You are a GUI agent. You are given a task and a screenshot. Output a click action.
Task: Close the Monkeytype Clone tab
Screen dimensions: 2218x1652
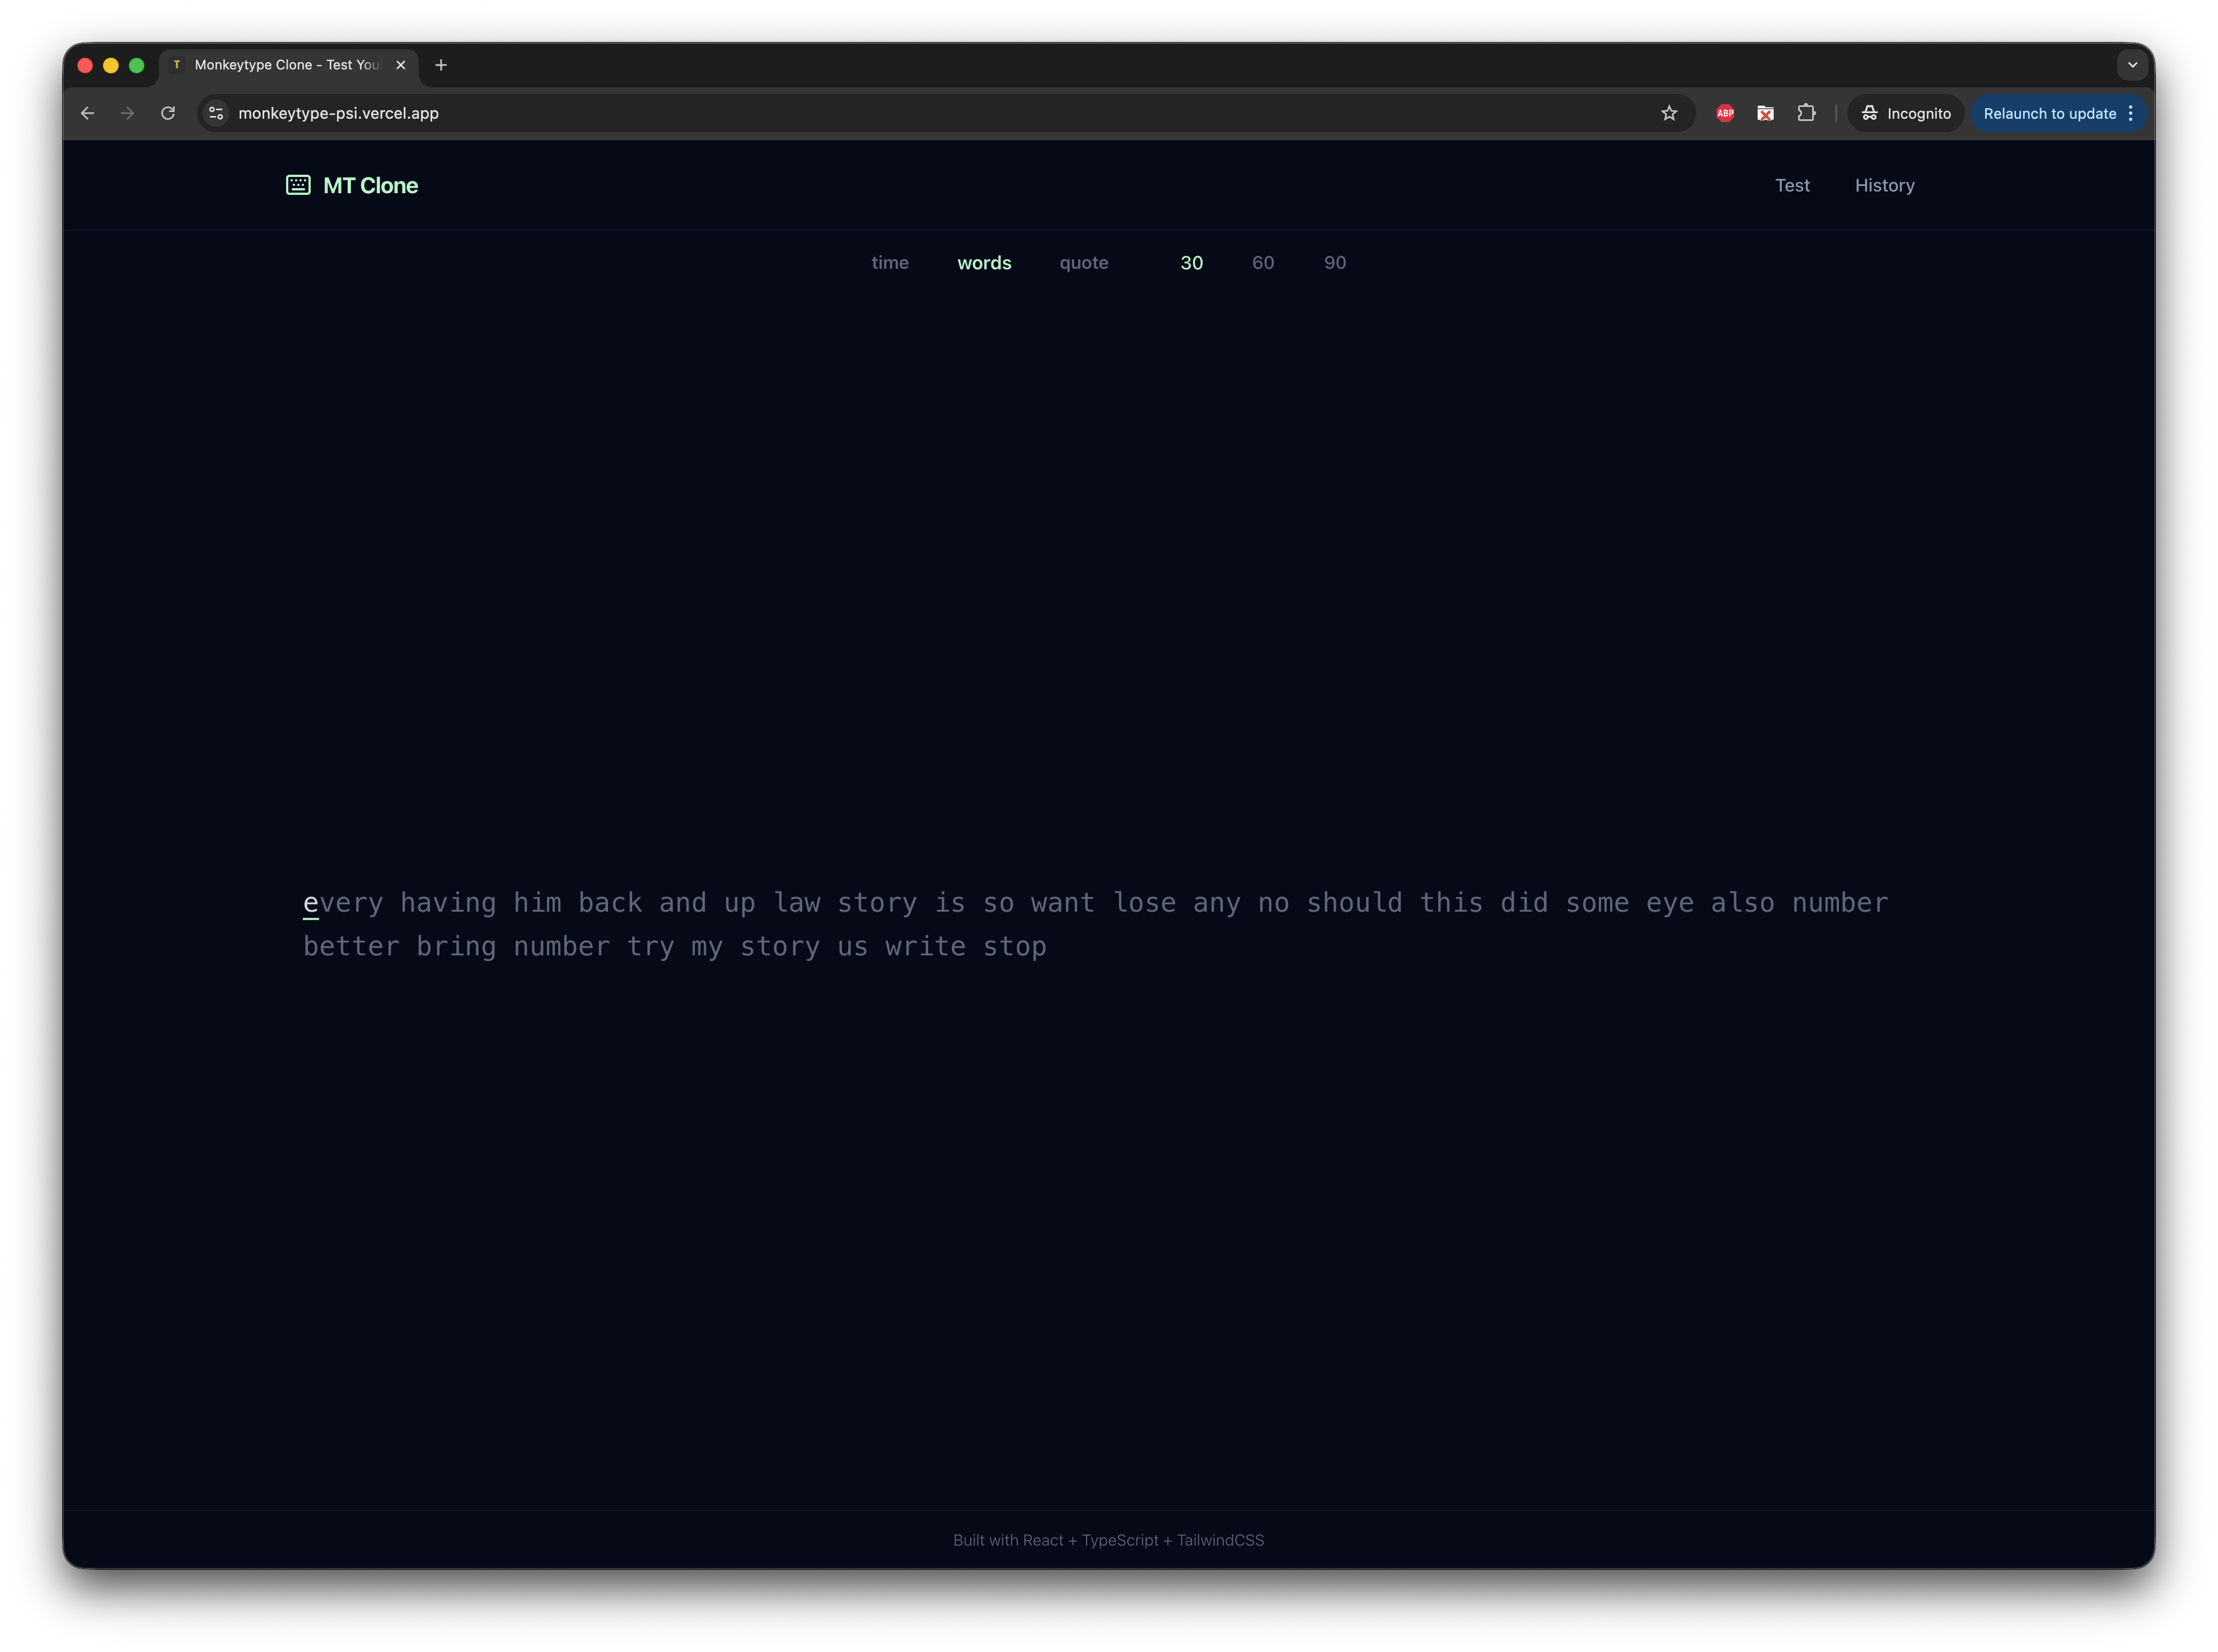[x=401, y=65]
